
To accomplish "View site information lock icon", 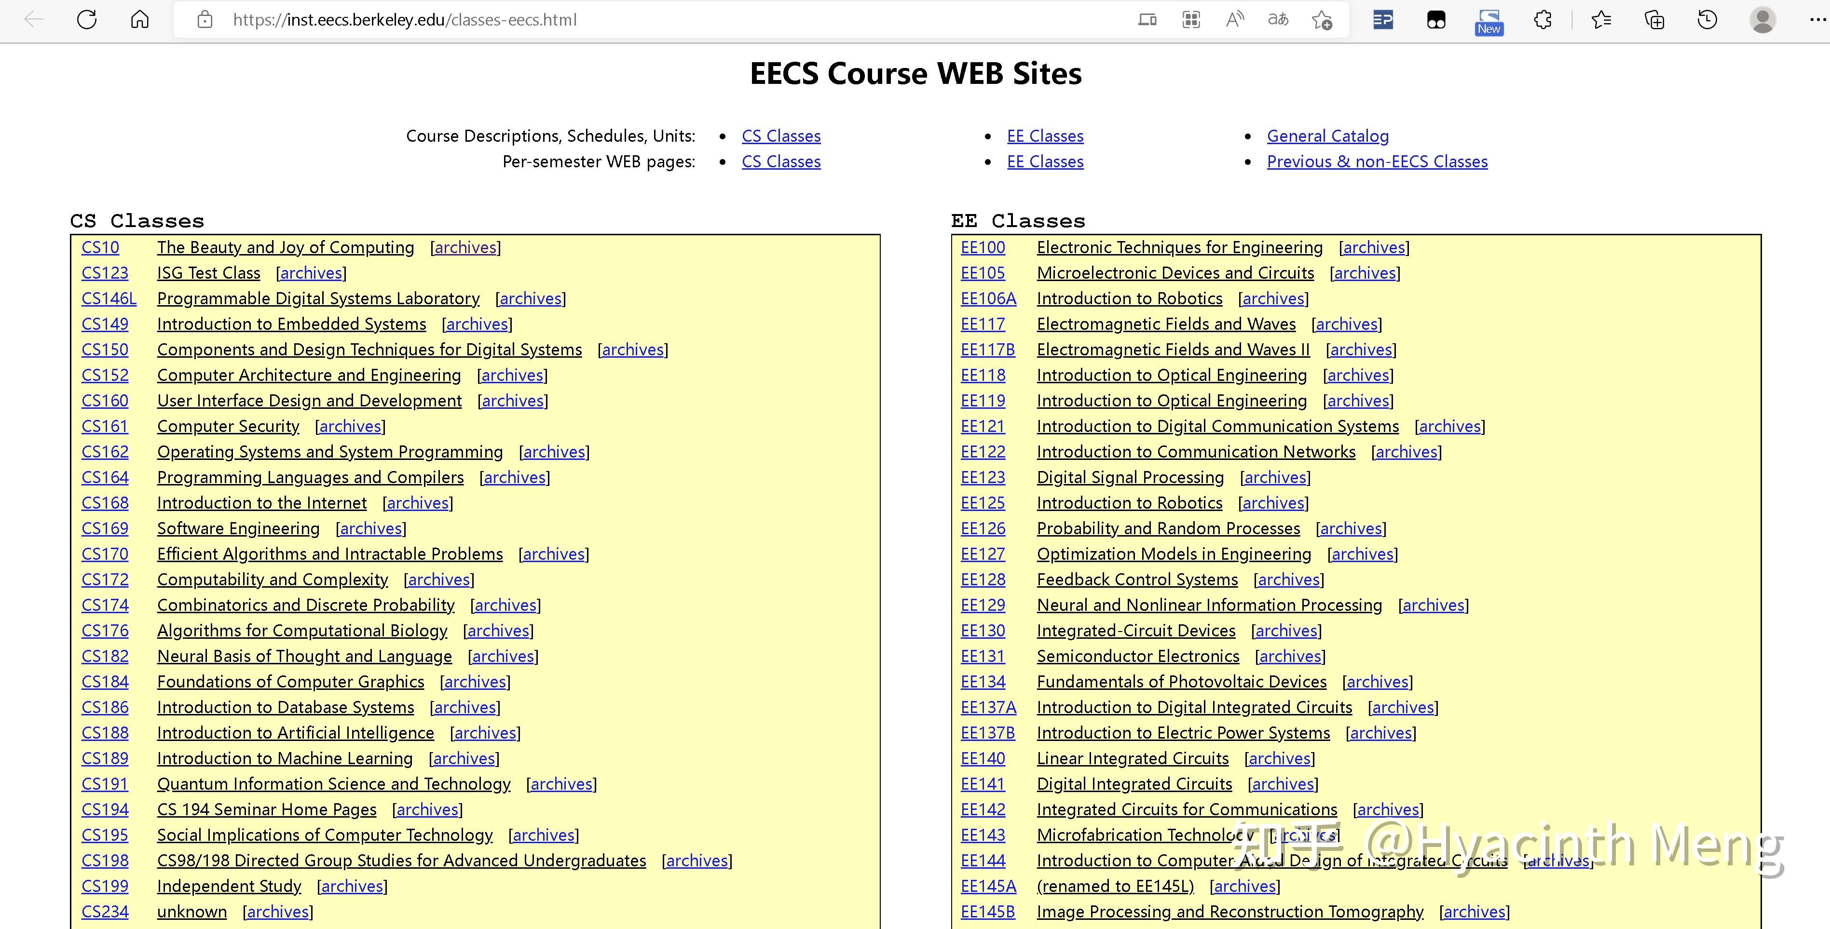I will [x=205, y=19].
